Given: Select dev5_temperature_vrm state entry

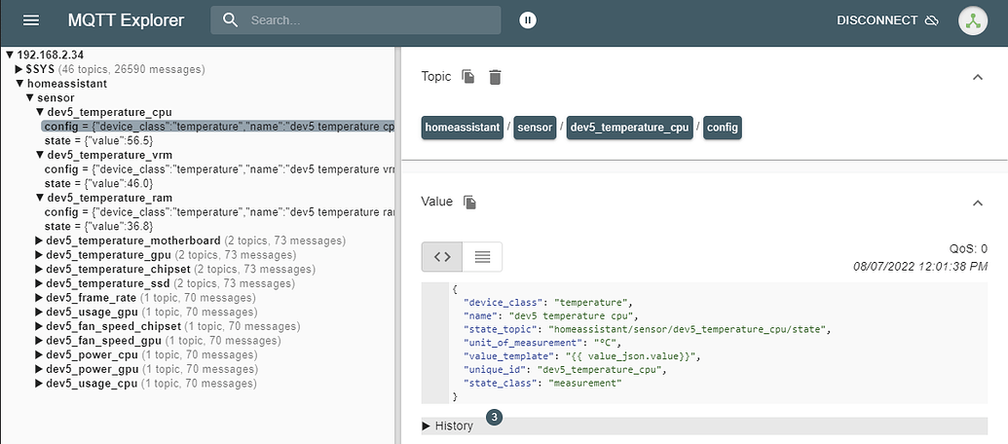Looking at the screenshot, I should point(97,183).
